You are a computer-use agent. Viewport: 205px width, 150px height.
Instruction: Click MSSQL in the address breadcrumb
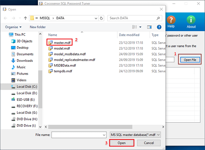point(45,18)
